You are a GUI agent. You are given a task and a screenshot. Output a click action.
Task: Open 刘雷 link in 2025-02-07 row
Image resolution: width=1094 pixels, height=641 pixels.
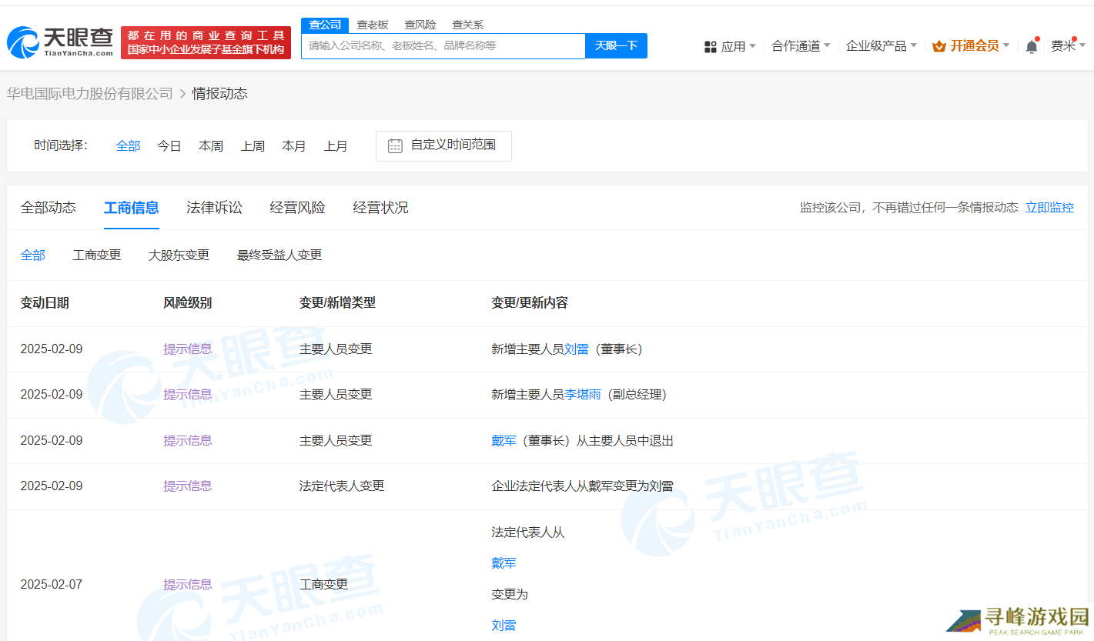[x=504, y=626]
